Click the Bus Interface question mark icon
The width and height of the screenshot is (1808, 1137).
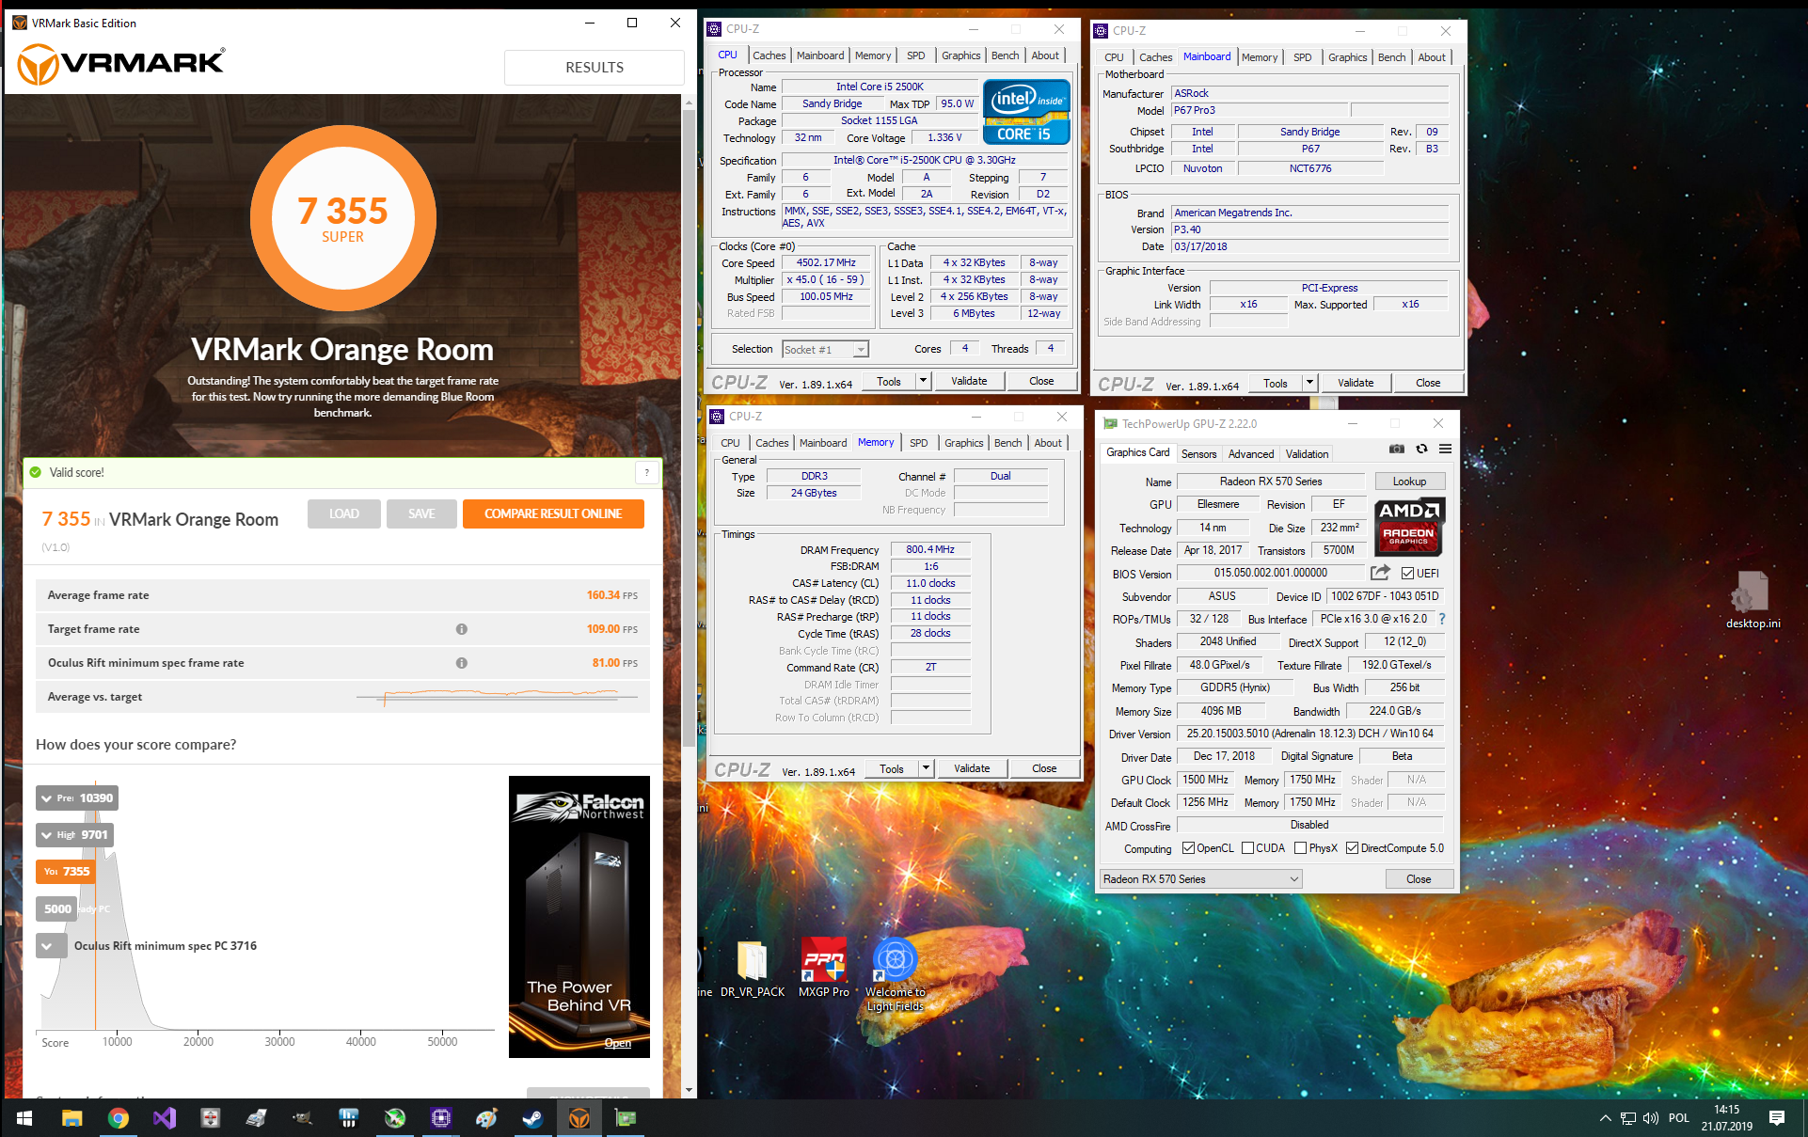(1442, 619)
